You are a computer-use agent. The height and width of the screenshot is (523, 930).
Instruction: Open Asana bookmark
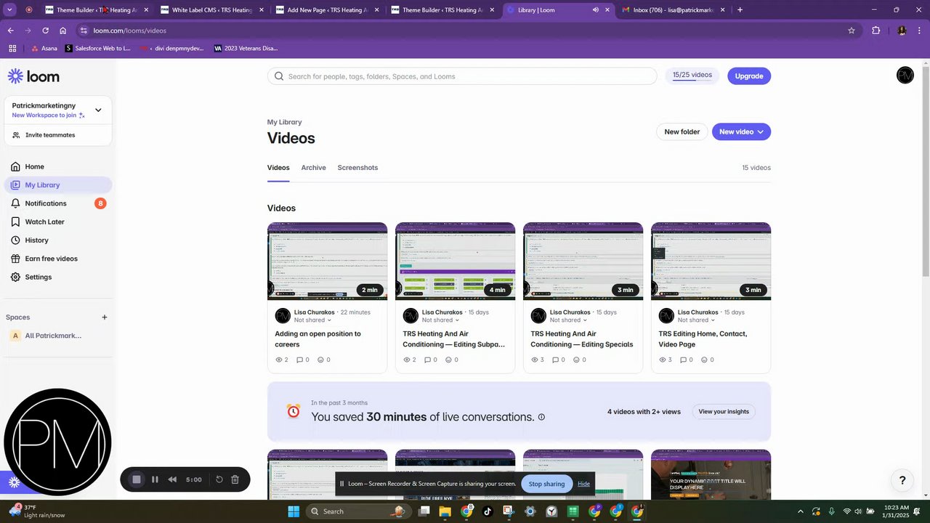click(44, 49)
